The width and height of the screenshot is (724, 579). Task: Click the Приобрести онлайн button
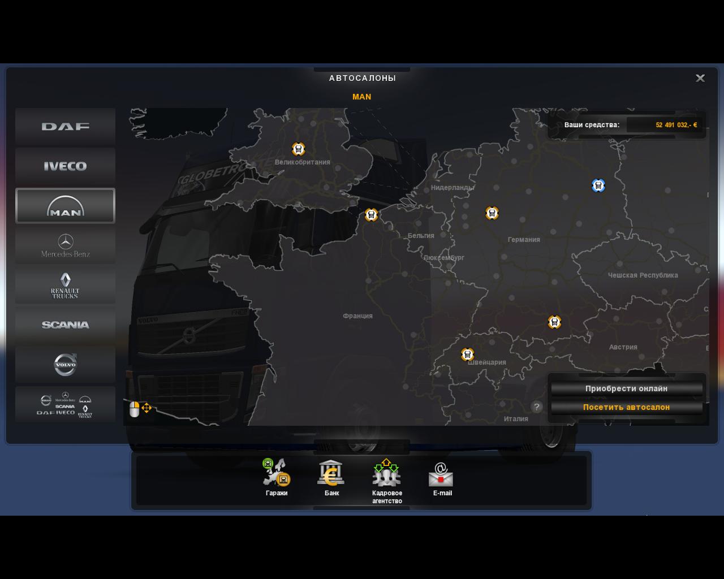[626, 388]
